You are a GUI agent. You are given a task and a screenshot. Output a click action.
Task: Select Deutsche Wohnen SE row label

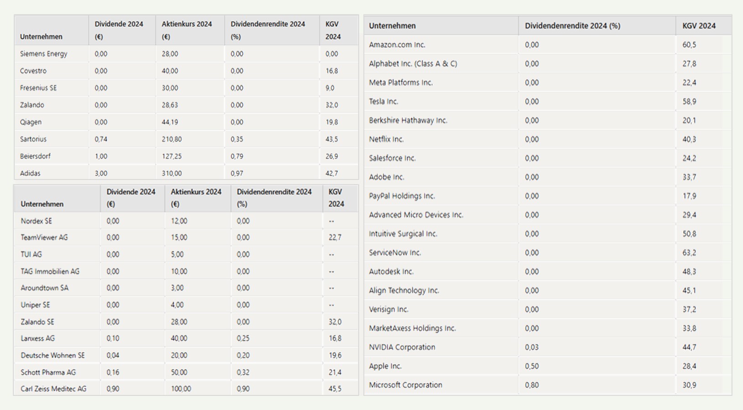52,355
